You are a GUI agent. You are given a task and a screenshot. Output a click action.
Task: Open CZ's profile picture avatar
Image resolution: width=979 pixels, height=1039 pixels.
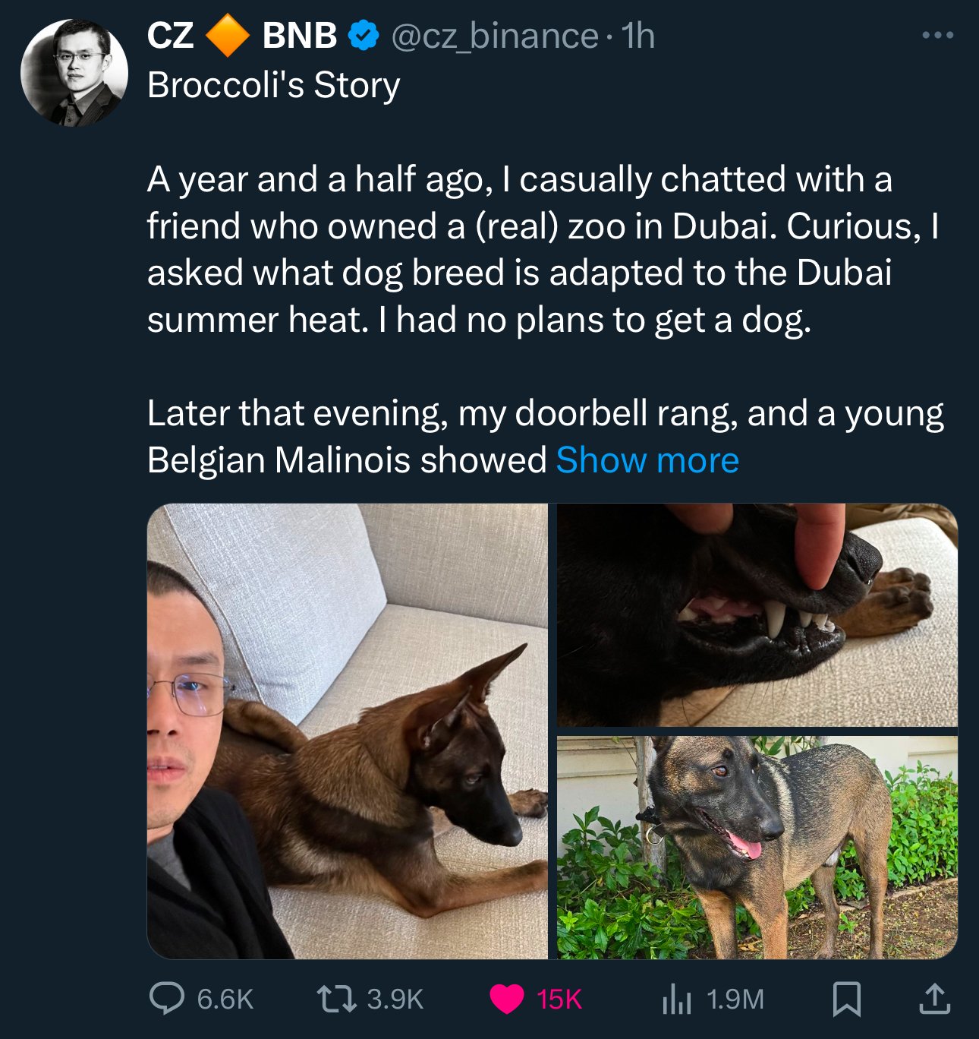coord(74,73)
